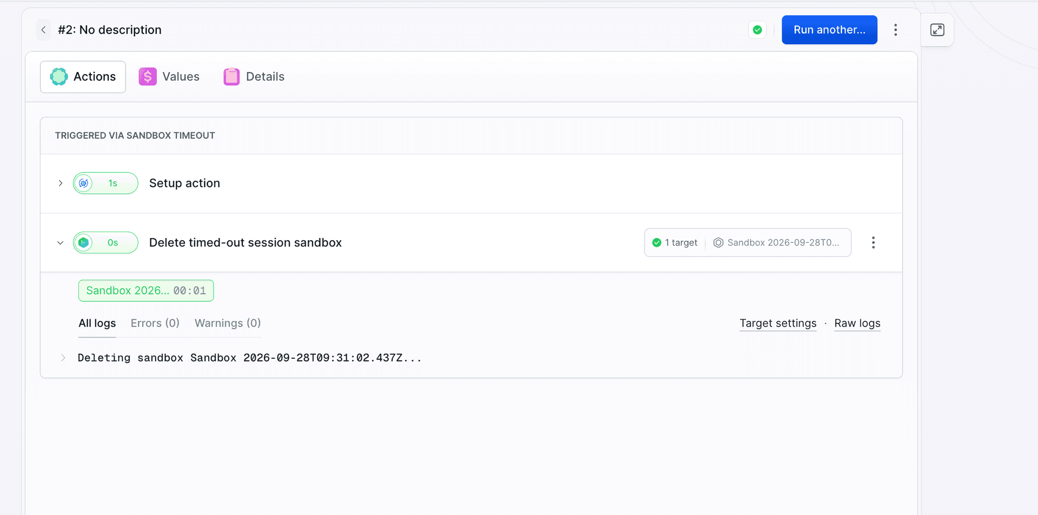1038x515 pixels.
Task: Open the Values tab
Action: [169, 77]
